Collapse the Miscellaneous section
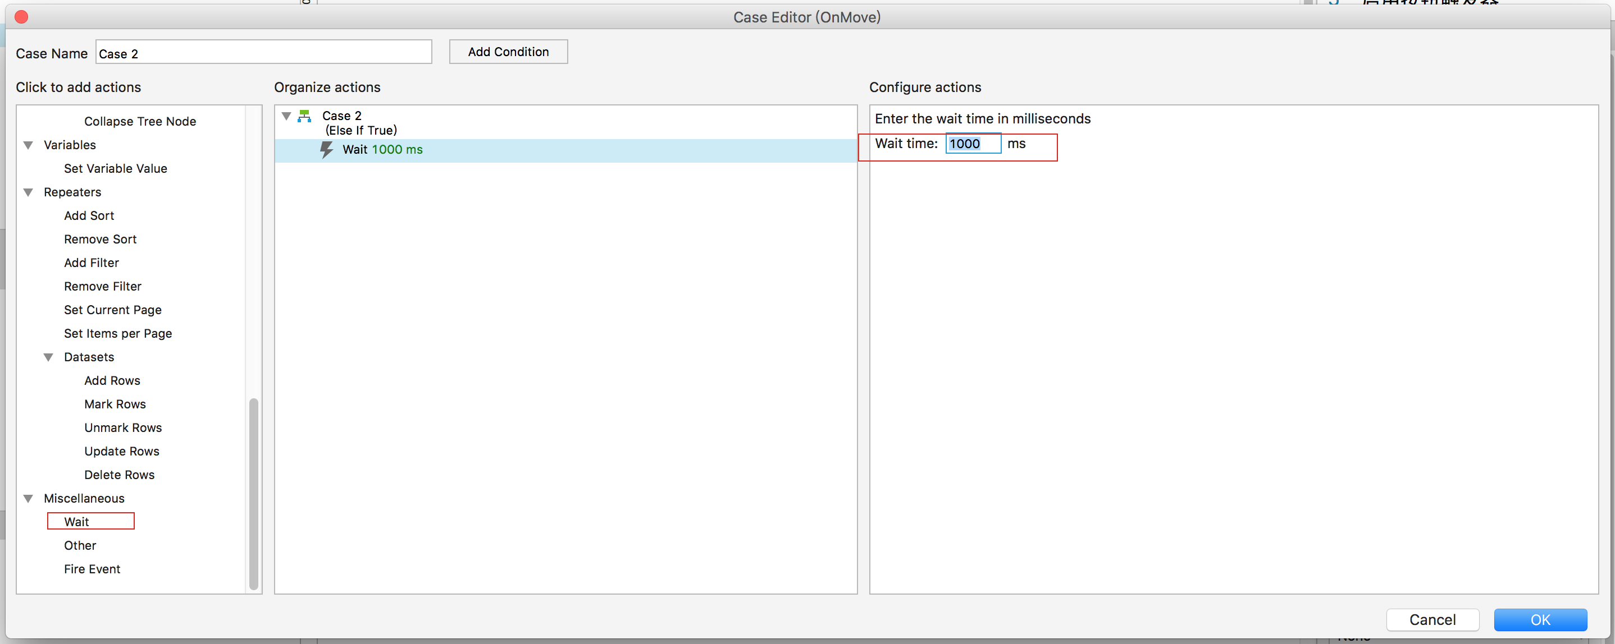 28,499
